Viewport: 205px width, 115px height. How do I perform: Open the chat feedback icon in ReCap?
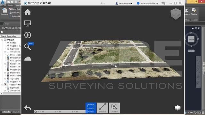[163, 3]
